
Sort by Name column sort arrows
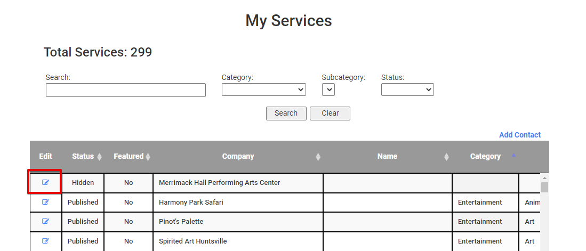(446, 157)
